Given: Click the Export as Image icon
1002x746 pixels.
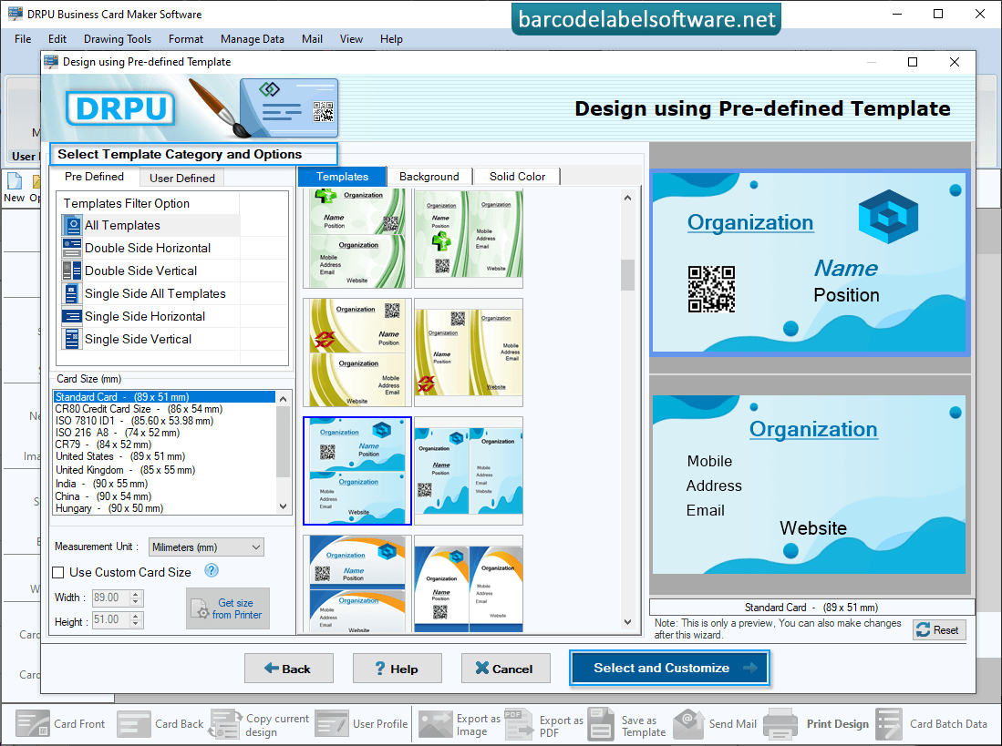Looking at the screenshot, I should pos(435,724).
